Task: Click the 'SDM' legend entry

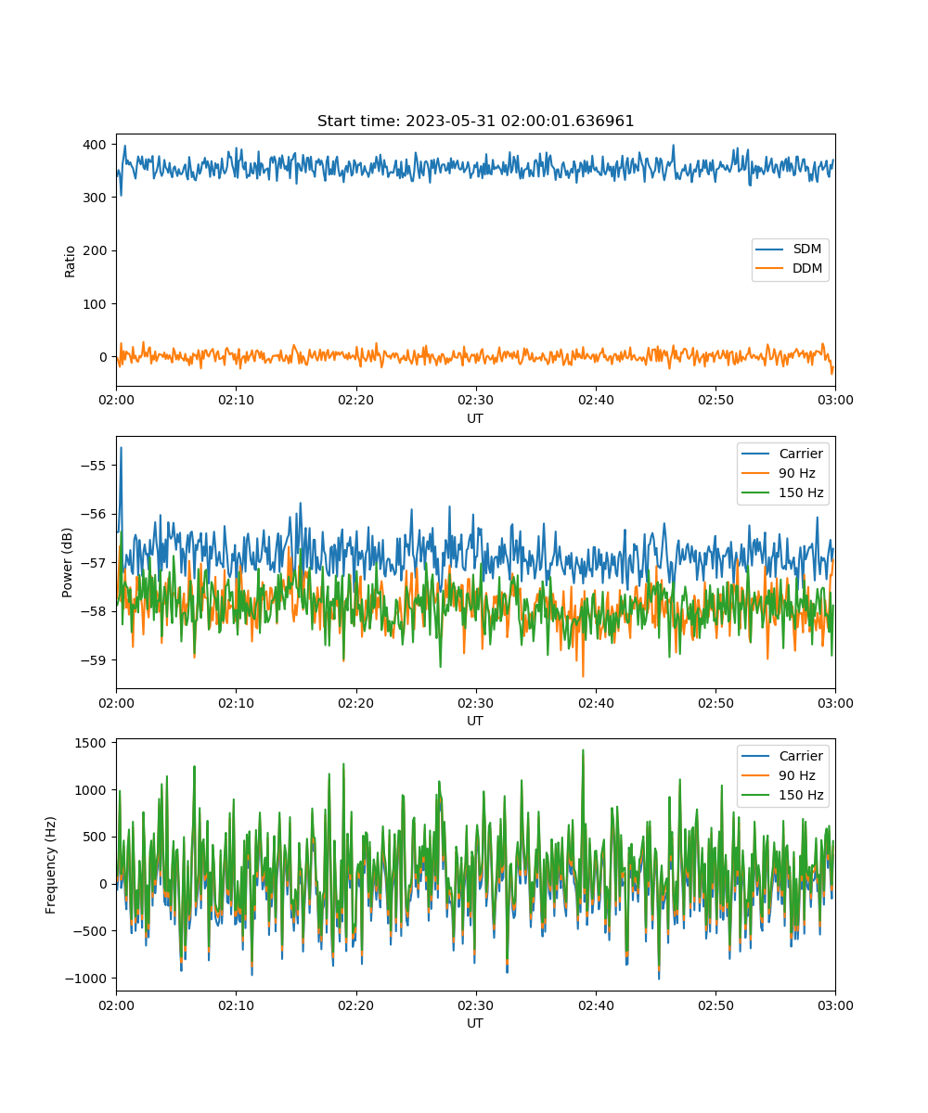Action: [x=807, y=249]
